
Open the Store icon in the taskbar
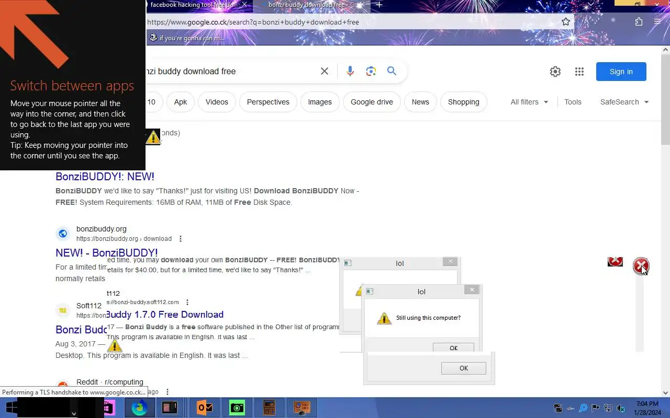click(110, 408)
